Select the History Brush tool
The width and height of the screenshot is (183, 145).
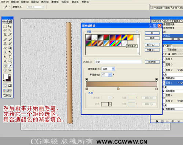point(10,44)
